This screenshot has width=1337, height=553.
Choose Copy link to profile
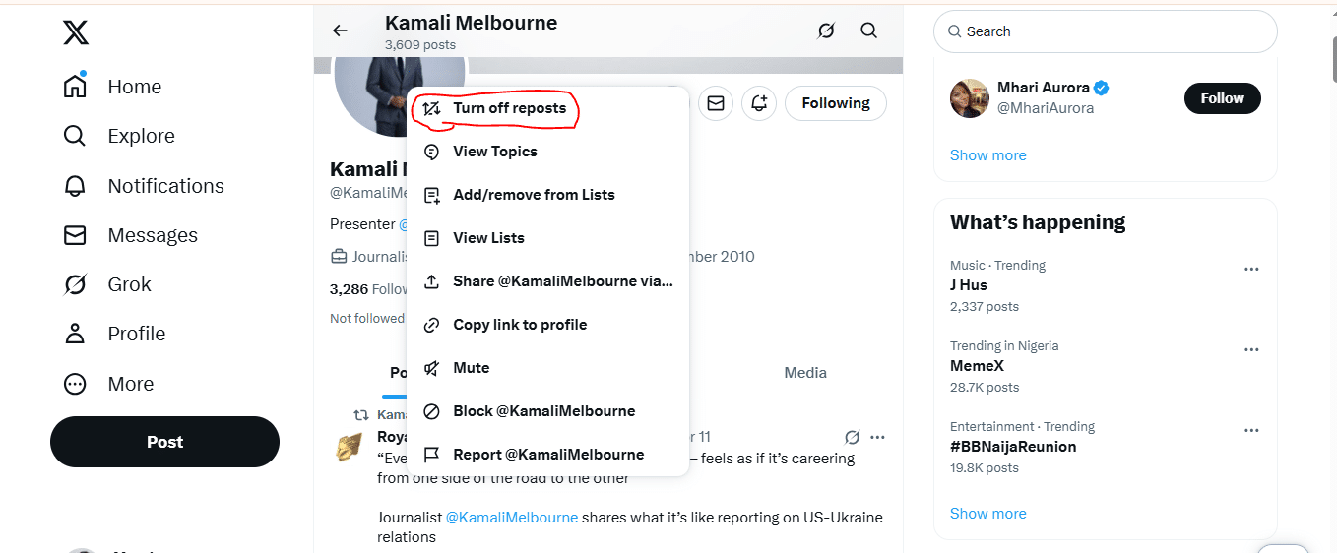[519, 325]
